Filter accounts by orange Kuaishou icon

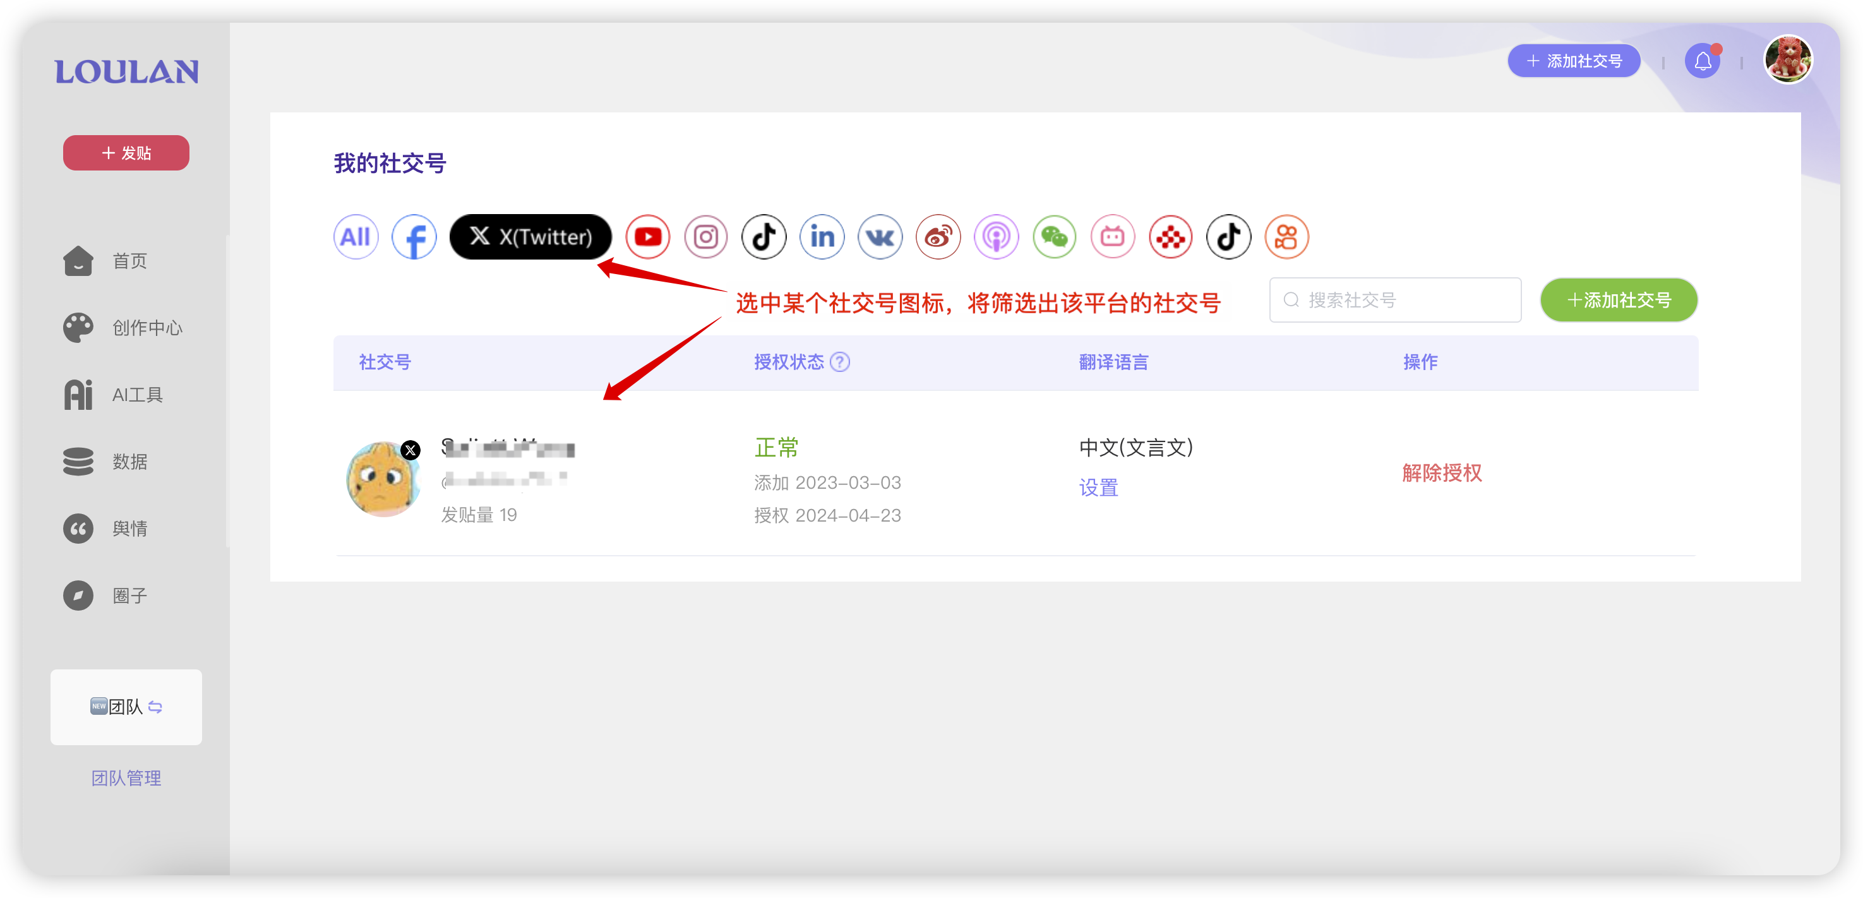[x=1286, y=236]
